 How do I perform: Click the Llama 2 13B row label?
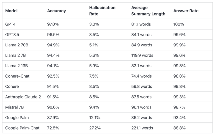[17, 66]
